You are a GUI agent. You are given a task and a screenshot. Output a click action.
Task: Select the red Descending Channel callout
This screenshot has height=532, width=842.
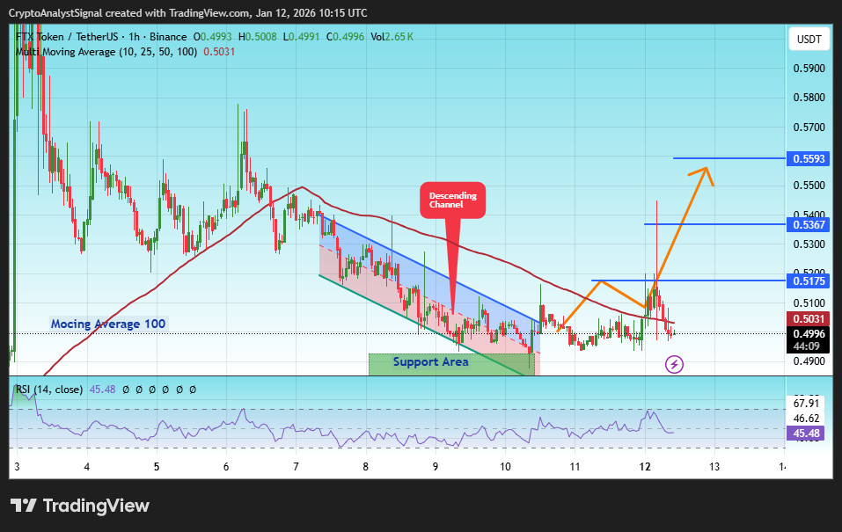453,200
